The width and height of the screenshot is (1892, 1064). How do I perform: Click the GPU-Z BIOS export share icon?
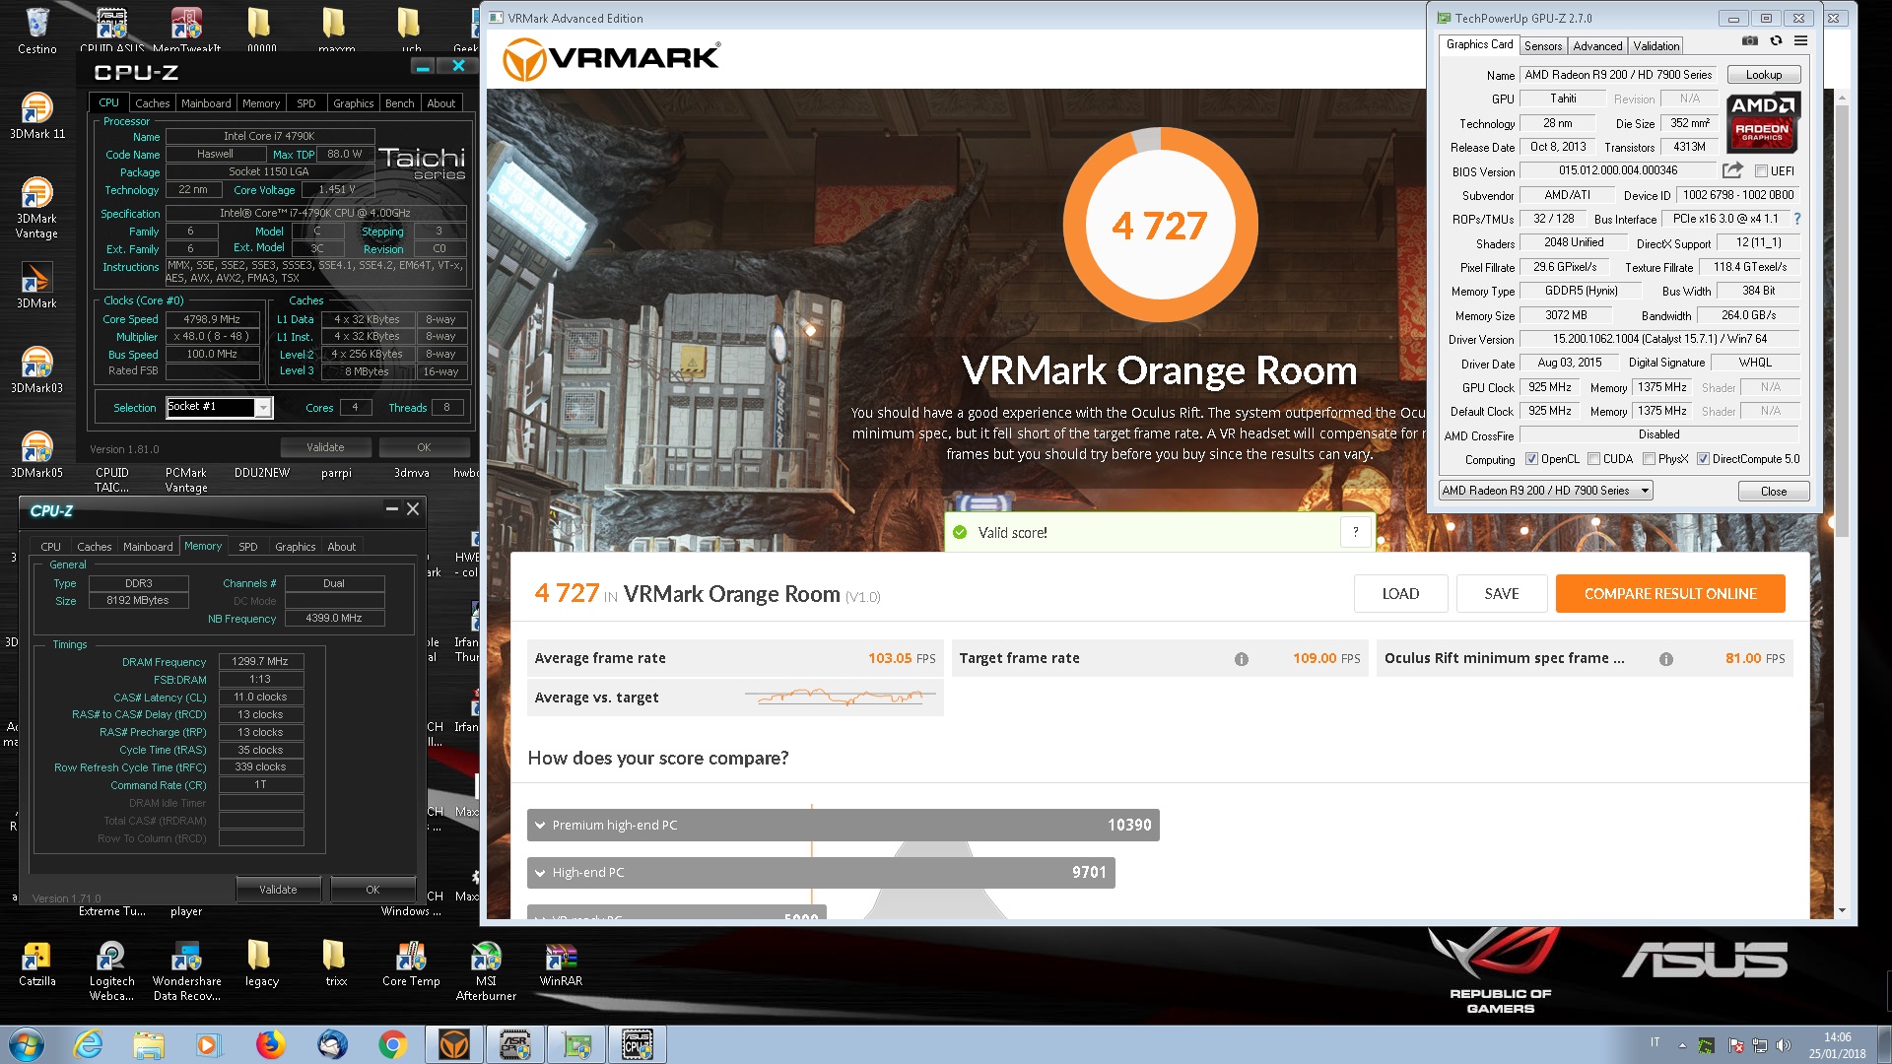[x=1732, y=170]
